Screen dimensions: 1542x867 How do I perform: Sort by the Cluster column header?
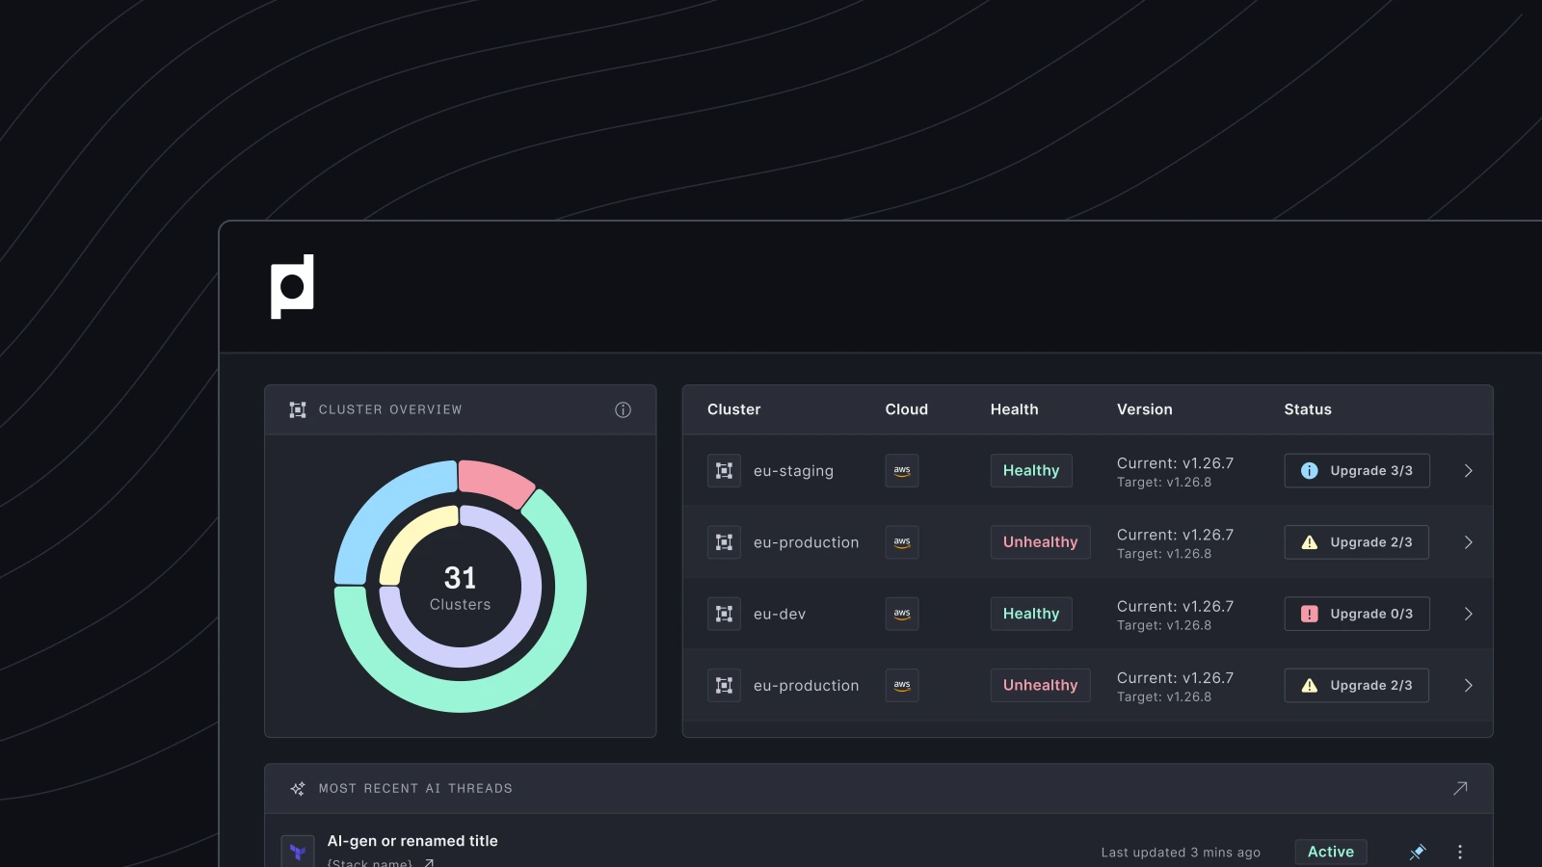(734, 409)
